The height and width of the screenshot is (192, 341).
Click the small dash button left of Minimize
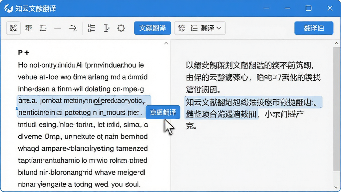(266, 8)
